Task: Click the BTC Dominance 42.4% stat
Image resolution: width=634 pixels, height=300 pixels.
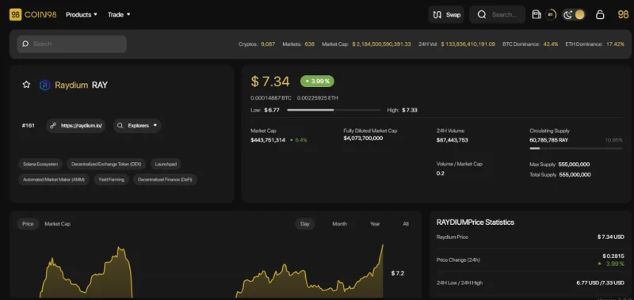Action: click(530, 44)
